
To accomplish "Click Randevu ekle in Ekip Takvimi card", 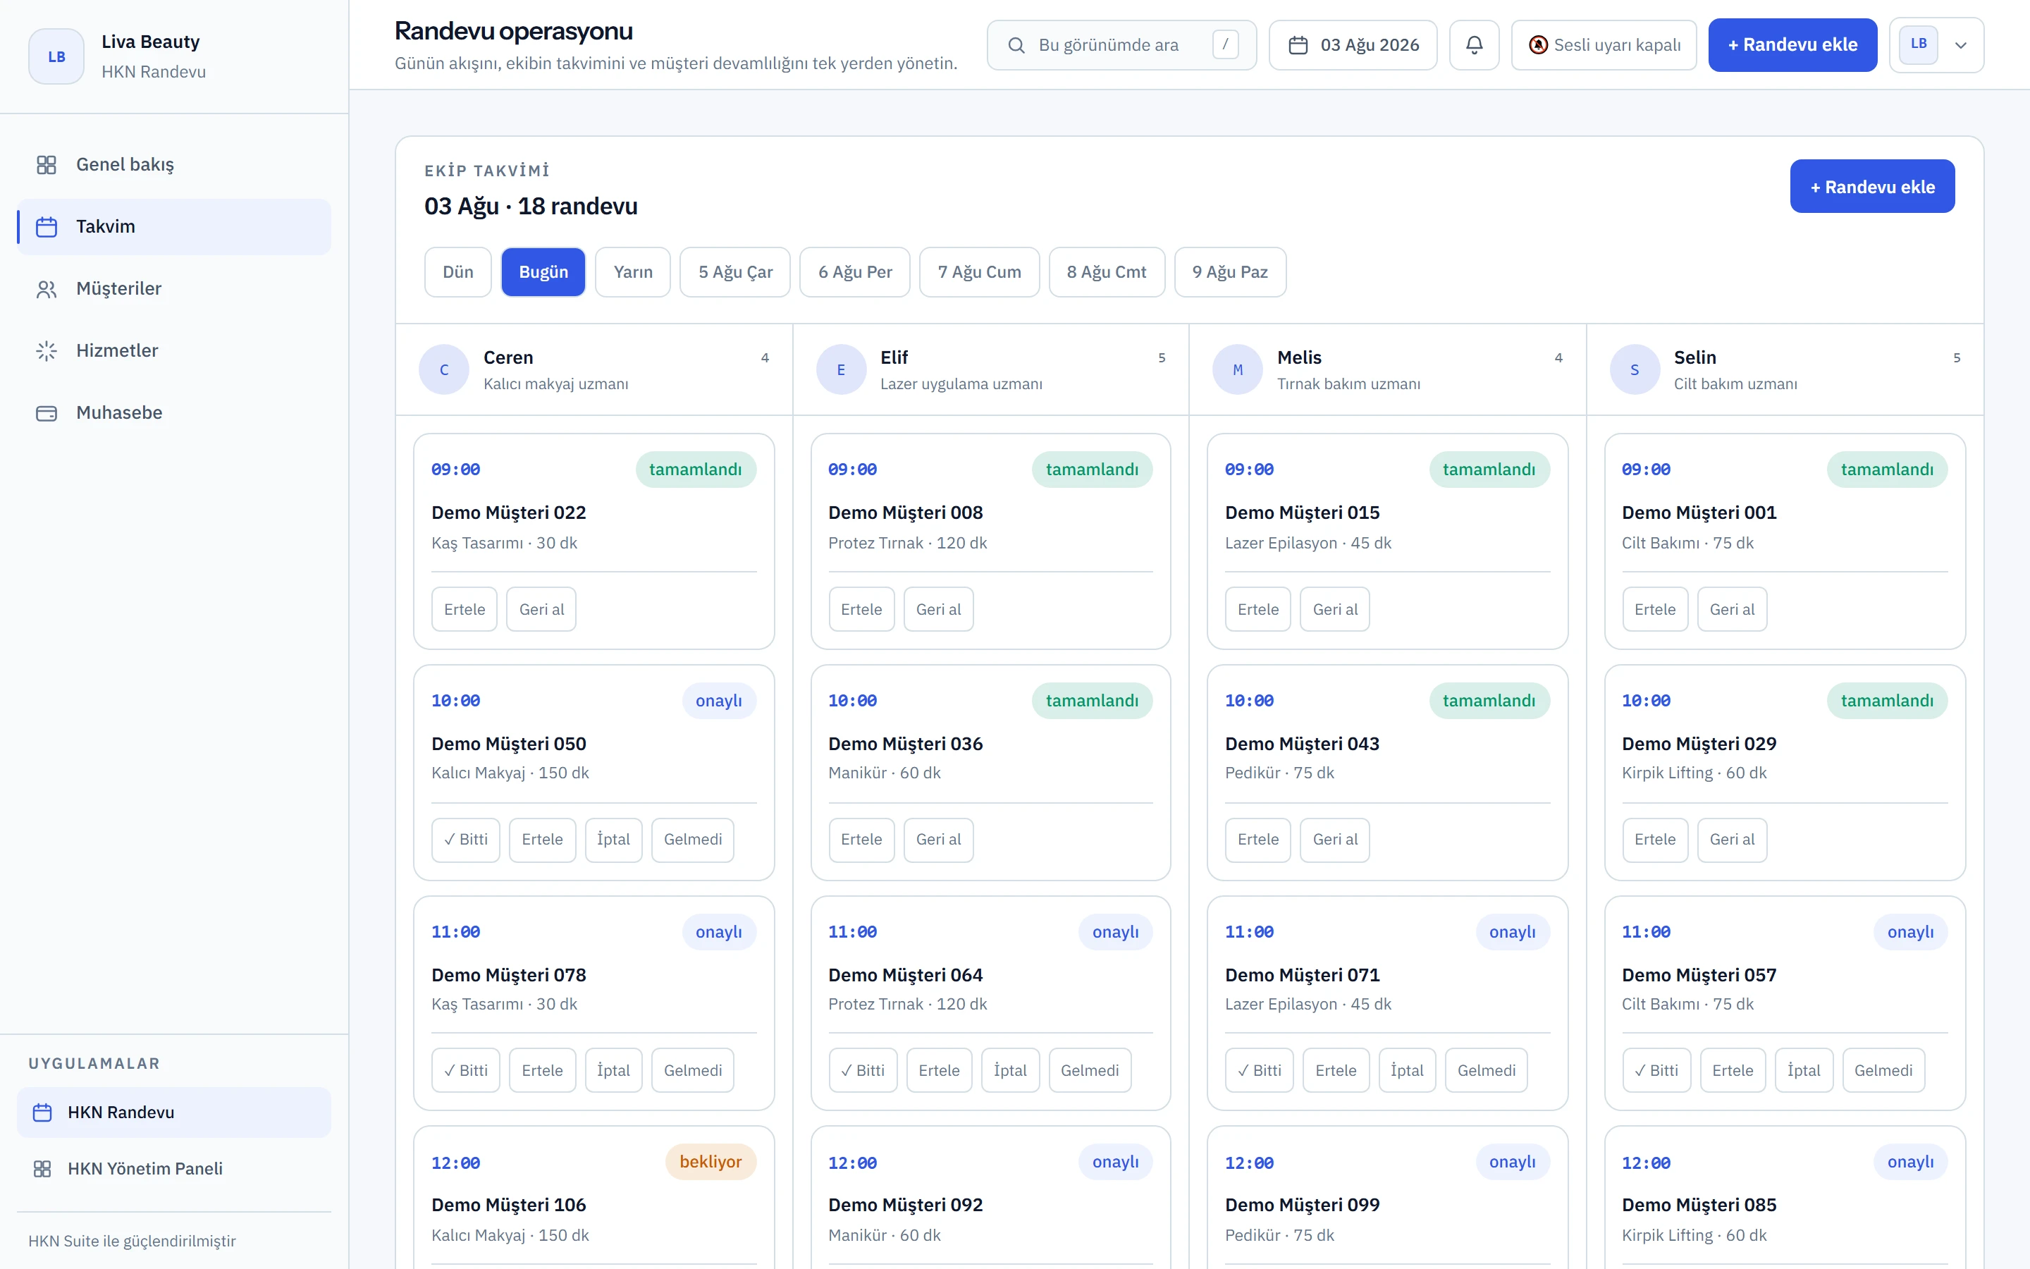I will 1872,186.
